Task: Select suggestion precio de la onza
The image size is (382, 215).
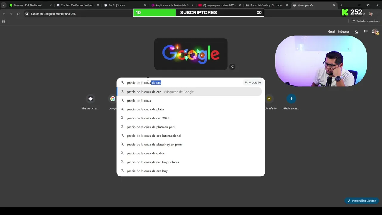Action: tap(189, 101)
